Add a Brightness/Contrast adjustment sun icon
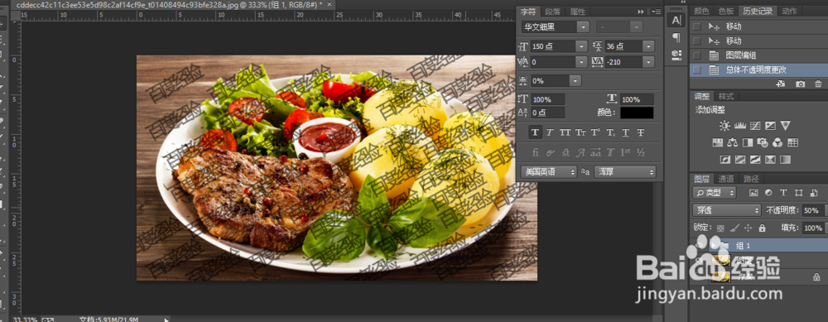 pyautogui.click(x=724, y=126)
